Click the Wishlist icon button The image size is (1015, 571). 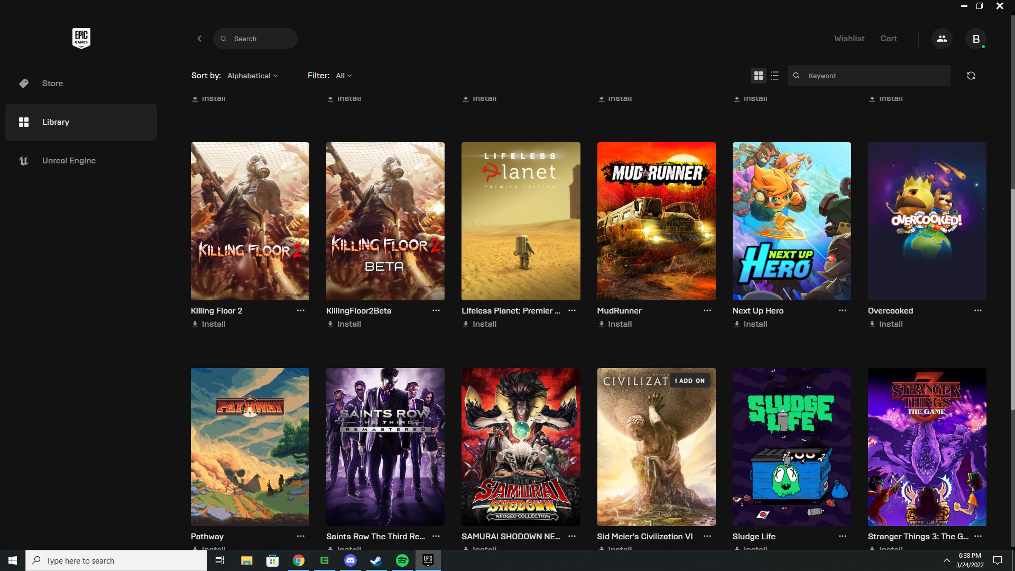click(849, 39)
